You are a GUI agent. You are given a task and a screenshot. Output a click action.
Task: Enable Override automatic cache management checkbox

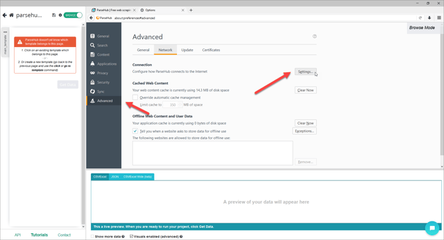click(x=135, y=97)
